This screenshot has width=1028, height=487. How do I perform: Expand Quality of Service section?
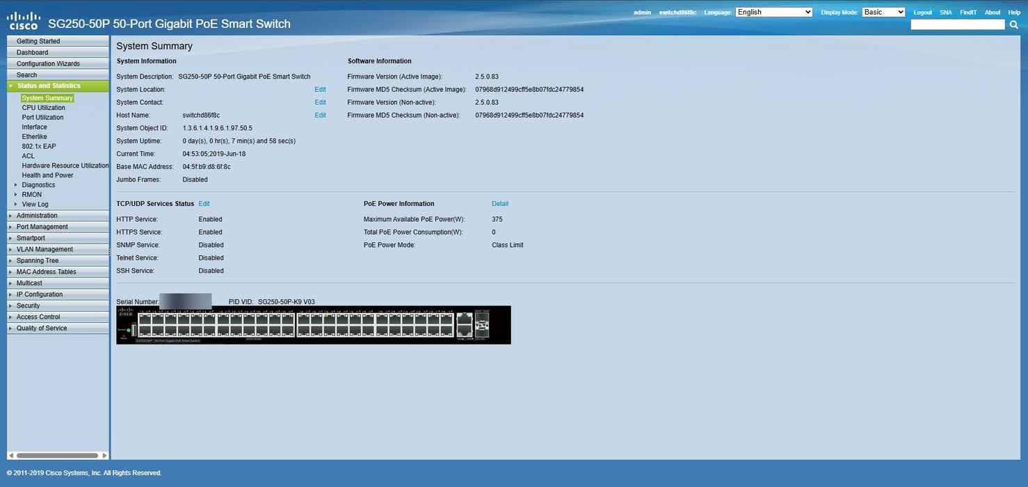tap(58, 328)
